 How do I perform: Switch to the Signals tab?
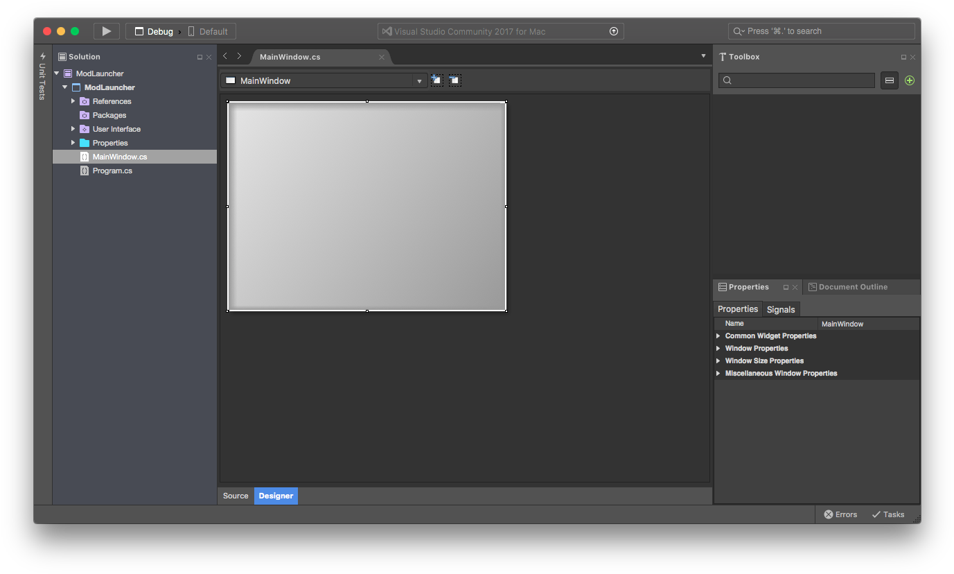click(781, 309)
